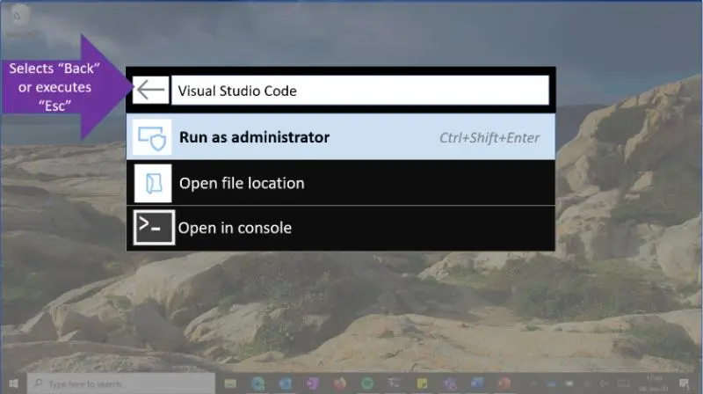703x394 pixels.
Task: Open Outlook from the taskbar
Action: 286,384
